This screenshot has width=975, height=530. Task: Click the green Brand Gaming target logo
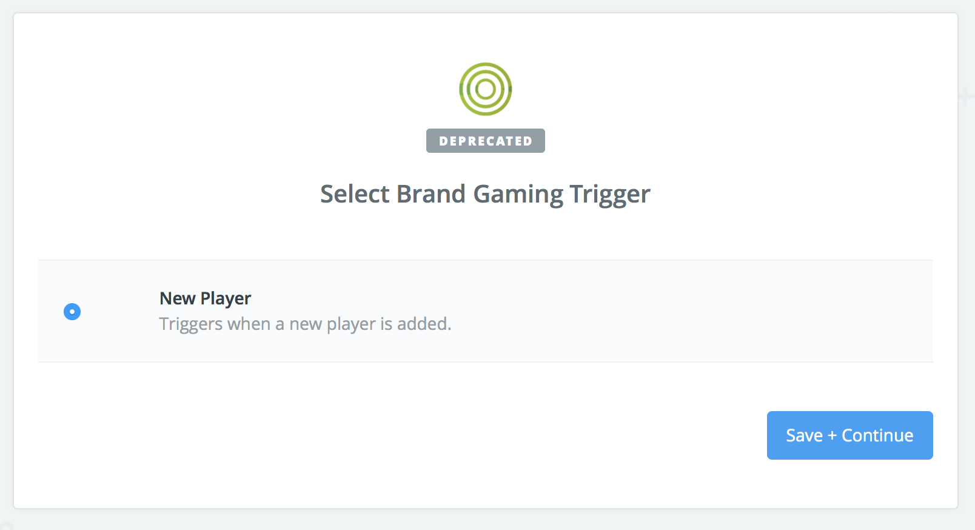pyautogui.click(x=485, y=89)
